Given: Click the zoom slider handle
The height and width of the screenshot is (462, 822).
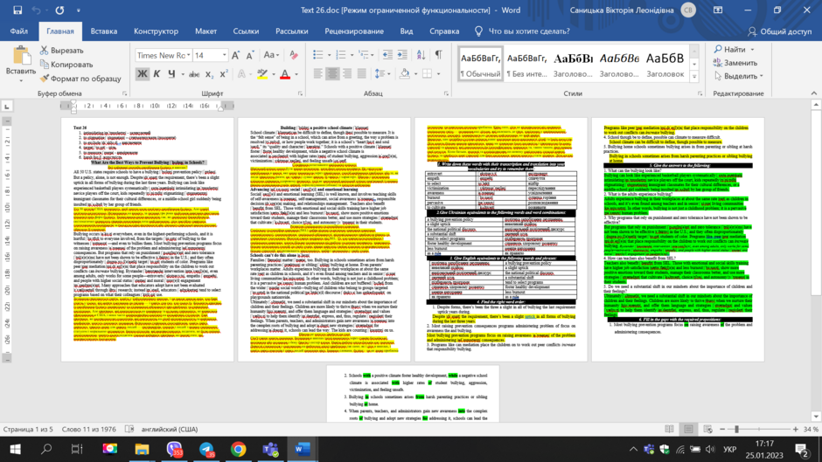Looking at the screenshot, I should 736,429.
